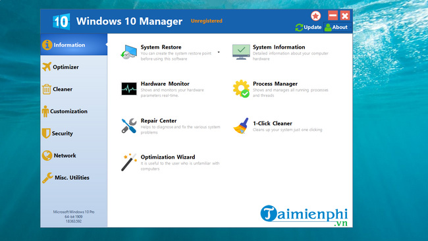Click the Network globe icon

click(x=47, y=155)
